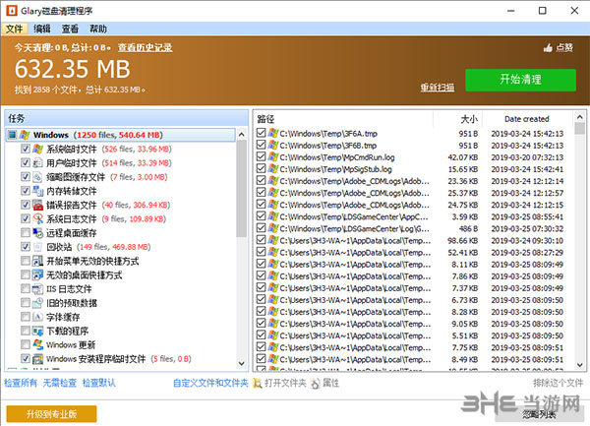This screenshot has width=590, height=426.
Task: Click file icon of 3F6A.tmp row
Action: [273, 133]
